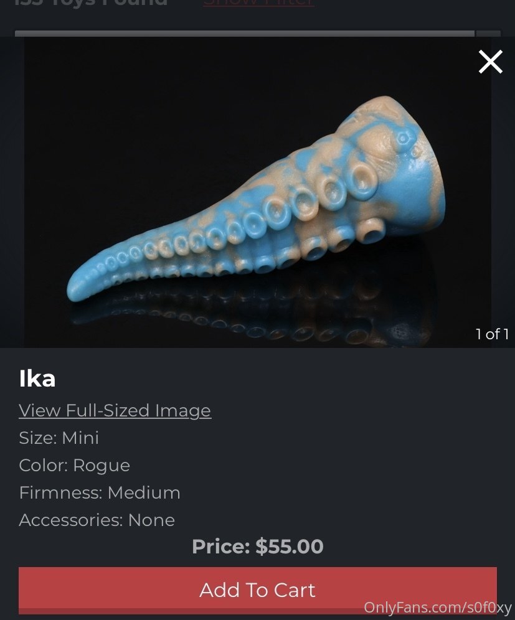Add the Ika toy to cart
This screenshot has width=515, height=620.
[258, 590]
